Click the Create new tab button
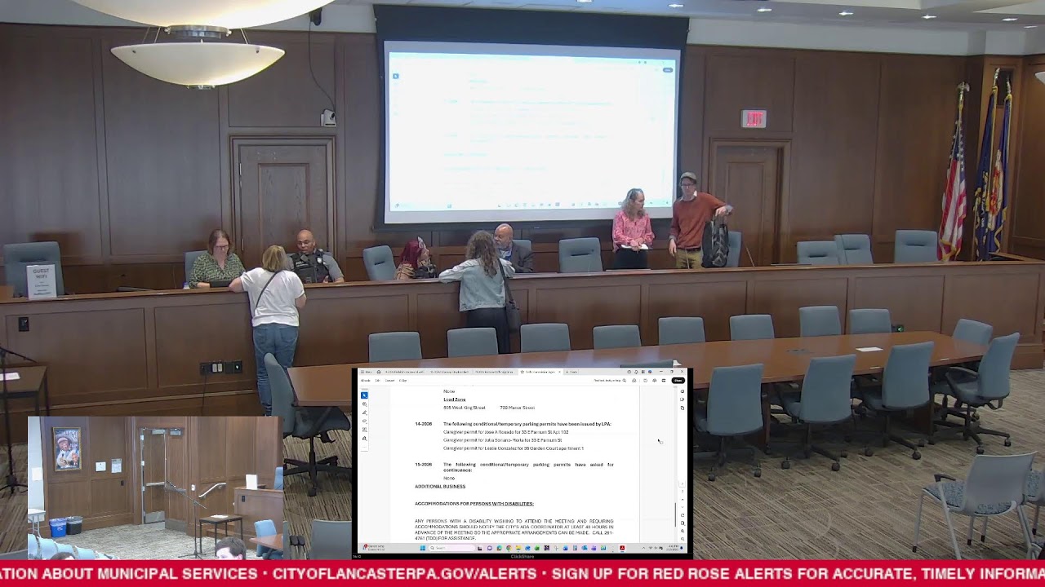 click(x=571, y=372)
